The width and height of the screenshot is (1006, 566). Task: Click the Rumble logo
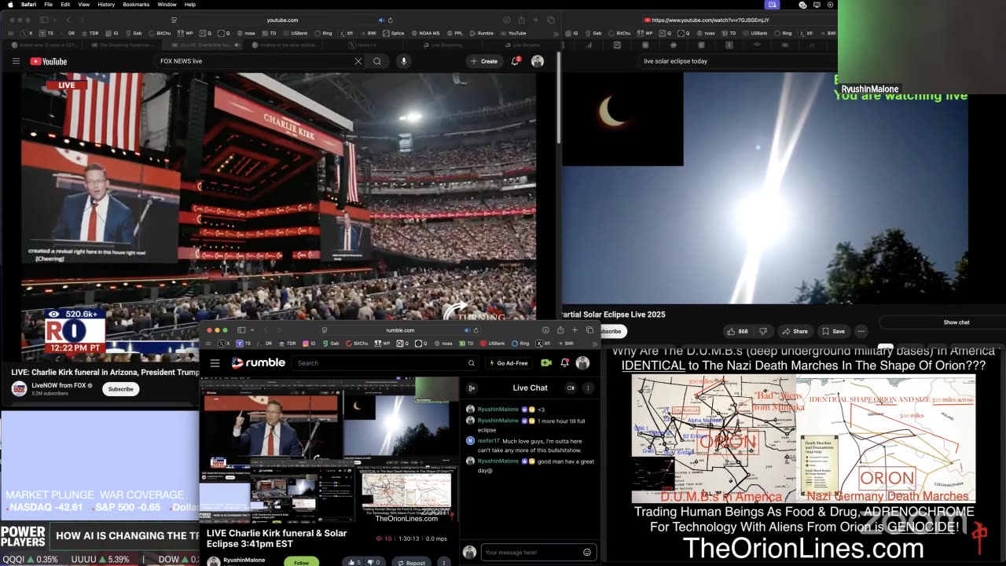(259, 363)
